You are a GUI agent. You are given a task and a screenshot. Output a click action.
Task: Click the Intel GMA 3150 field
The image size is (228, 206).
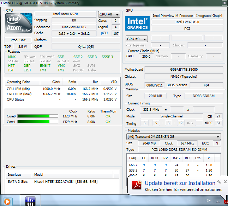tap(187, 22)
